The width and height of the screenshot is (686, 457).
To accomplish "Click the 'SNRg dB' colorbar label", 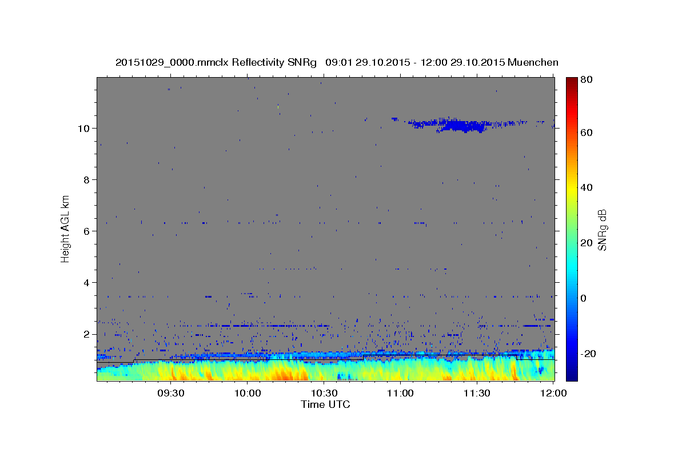I will point(601,230).
